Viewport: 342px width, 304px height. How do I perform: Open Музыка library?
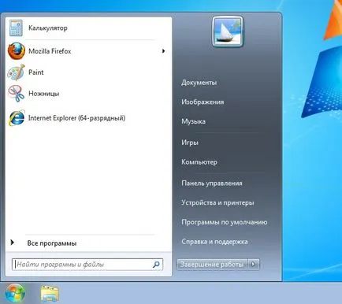coord(193,121)
